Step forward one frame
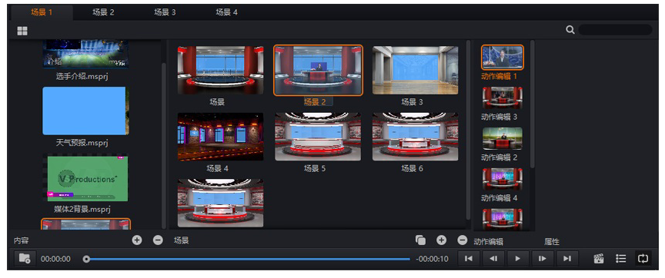Screen dimensions: 665x278 pos(542,258)
